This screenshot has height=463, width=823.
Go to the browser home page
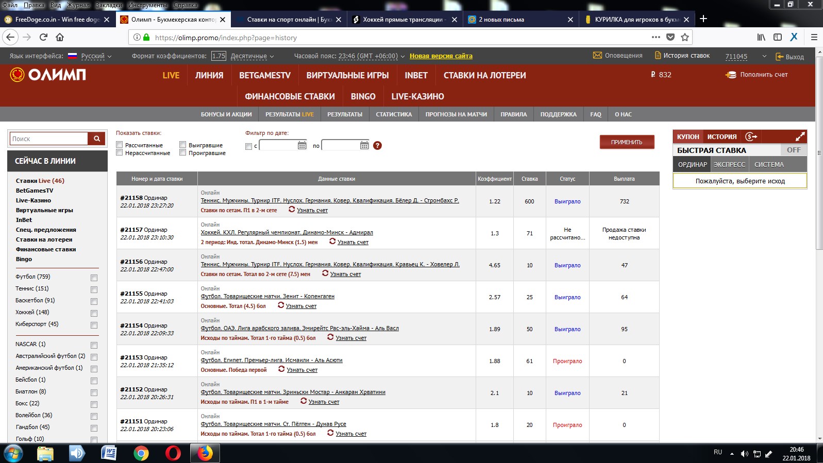pyautogui.click(x=60, y=37)
